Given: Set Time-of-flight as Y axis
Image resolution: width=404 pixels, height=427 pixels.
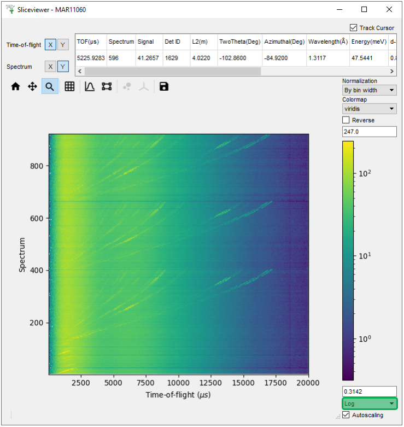Looking at the screenshot, I should 63,45.
